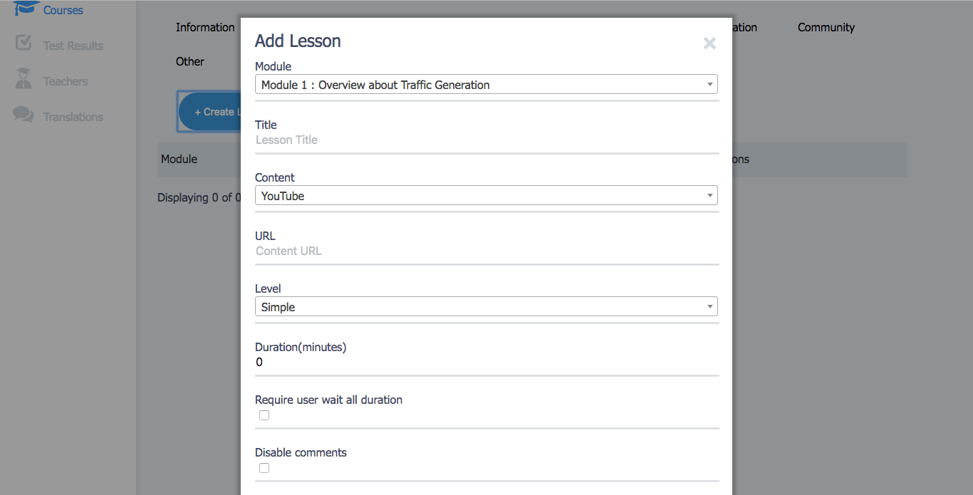Click the Level dropdown arrow icon
The width and height of the screenshot is (973, 495).
(709, 307)
